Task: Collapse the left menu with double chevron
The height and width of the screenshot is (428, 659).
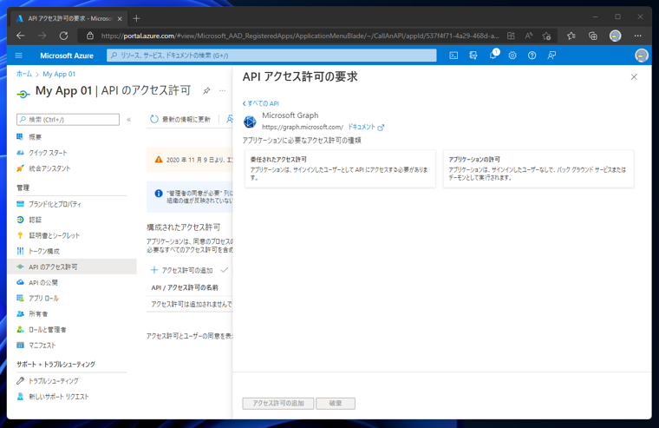Action: coord(129,120)
